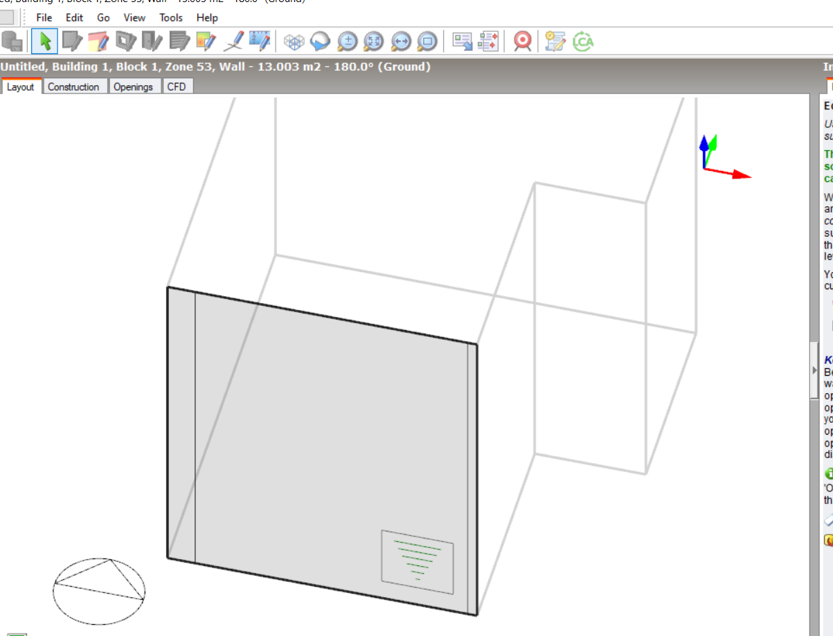Click the panel icon with blue arrow
Image resolution: width=833 pixels, height=636 pixels.
pos(462,42)
